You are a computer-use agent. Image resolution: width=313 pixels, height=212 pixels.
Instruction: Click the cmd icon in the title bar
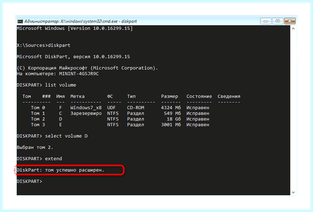coord(20,21)
